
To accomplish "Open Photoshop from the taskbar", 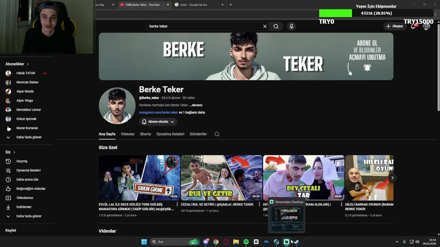I will pos(266,242).
